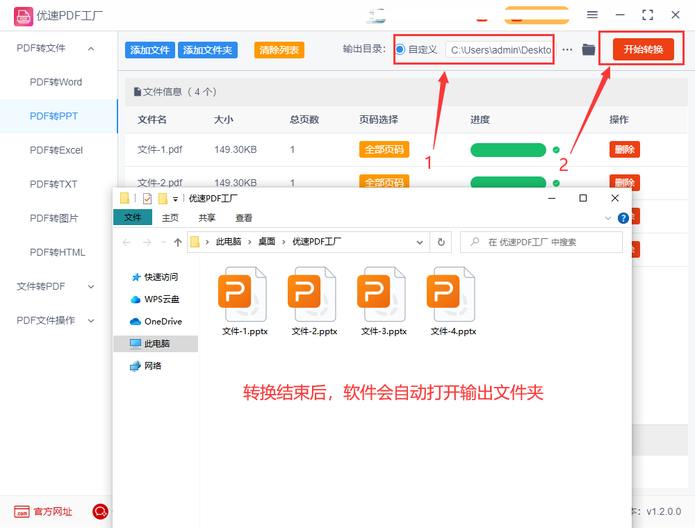Open the hamburger menu in the title bar

click(x=592, y=15)
